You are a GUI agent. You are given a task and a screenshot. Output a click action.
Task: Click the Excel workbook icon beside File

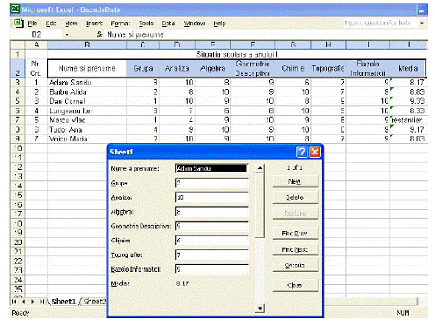pyautogui.click(x=19, y=23)
